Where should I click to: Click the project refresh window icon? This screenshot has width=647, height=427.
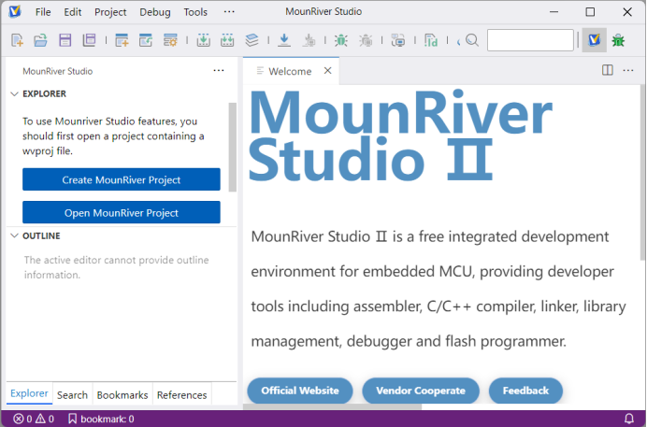[145, 40]
